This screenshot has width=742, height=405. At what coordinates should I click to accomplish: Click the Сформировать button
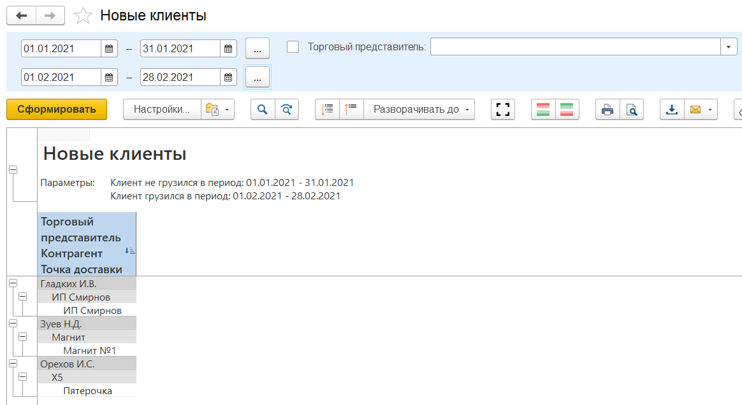[x=57, y=110]
